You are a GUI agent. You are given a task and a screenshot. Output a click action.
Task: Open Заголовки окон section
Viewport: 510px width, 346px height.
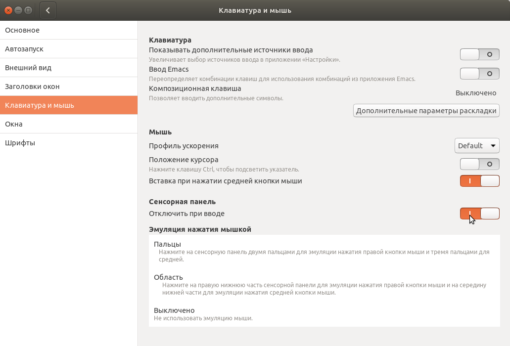point(69,86)
